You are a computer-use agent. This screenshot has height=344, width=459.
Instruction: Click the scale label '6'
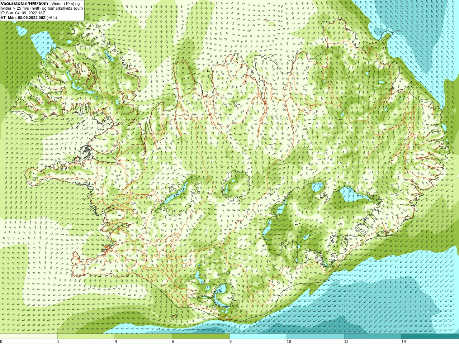pos(173,341)
